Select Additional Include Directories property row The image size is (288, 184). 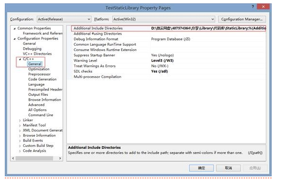[x=169, y=28]
